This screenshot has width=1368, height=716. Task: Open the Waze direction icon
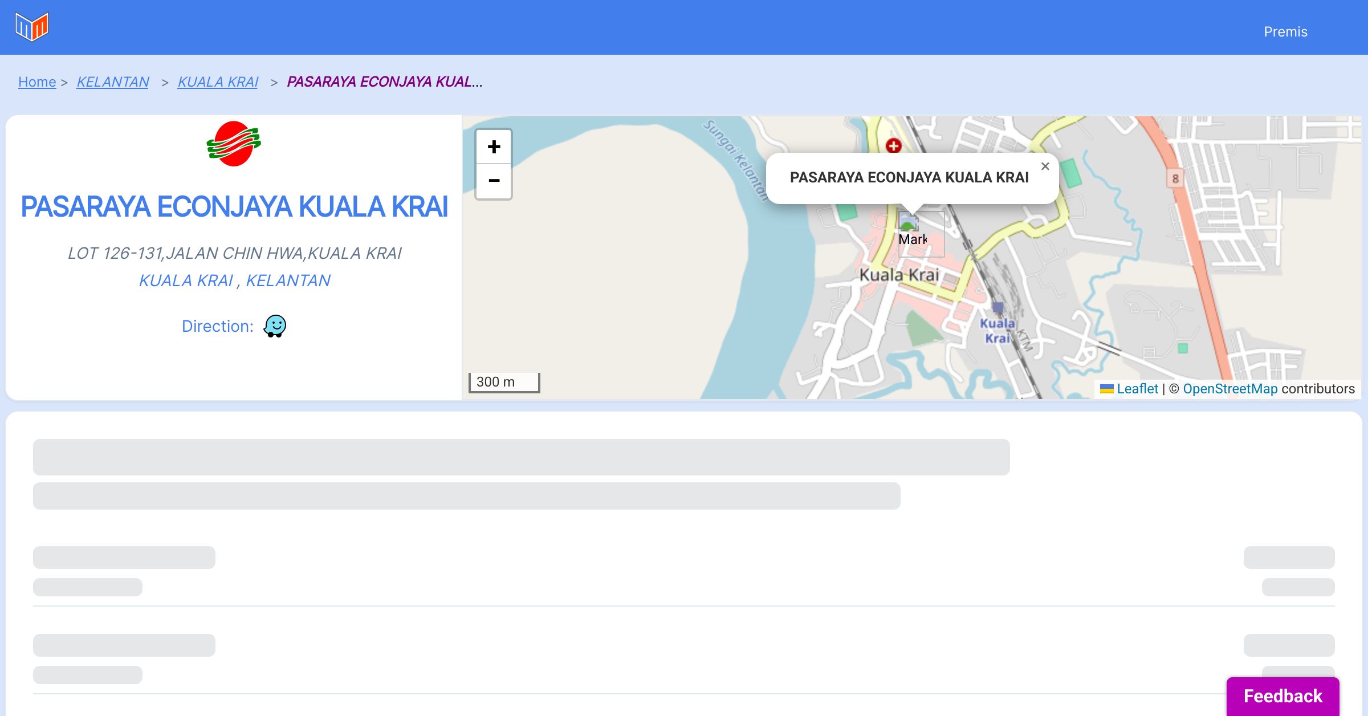275,326
